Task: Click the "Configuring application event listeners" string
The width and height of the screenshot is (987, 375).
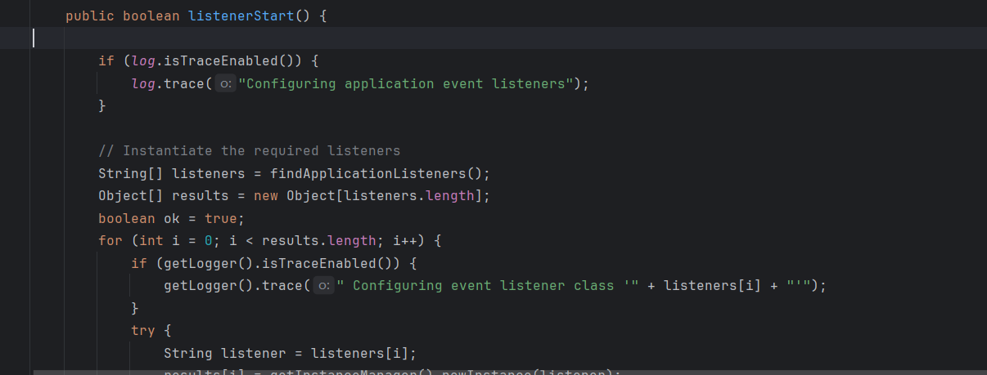Action: 405,84
